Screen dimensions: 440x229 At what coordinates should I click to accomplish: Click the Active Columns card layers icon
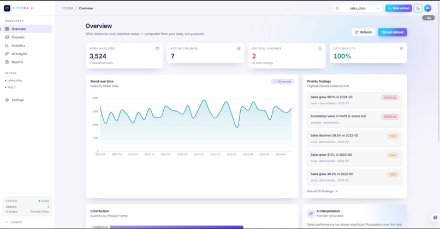point(239,49)
